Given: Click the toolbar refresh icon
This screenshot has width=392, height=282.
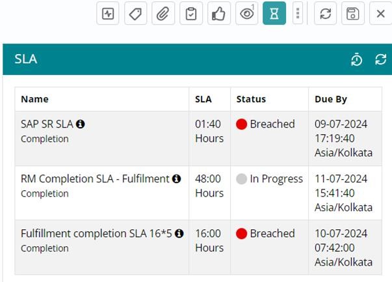Looking at the screenshot, I should (x=325, y=14).
